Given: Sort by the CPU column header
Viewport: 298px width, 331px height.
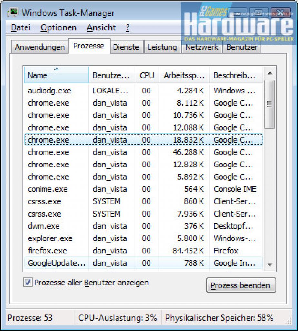Looking at the screenshot, I should pos(147,75).
